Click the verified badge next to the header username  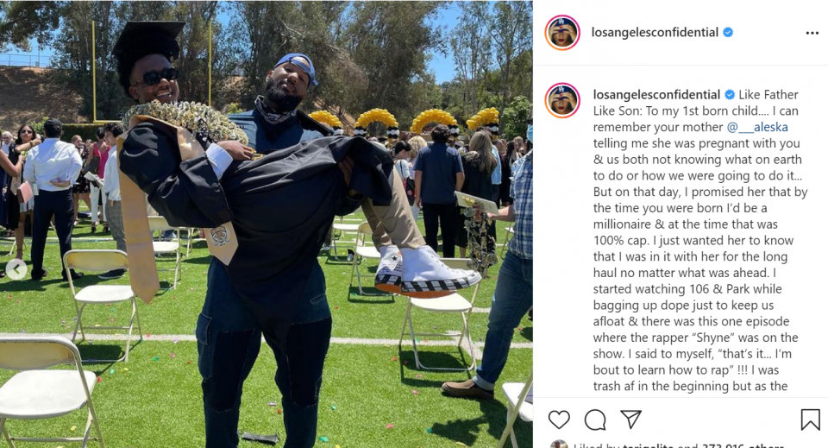pyautogui.click(x=728, y=32)
